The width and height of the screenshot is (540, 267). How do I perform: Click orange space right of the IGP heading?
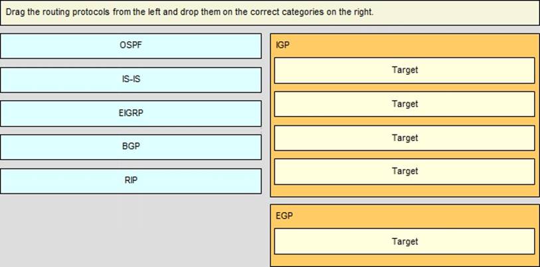[412, 46]
